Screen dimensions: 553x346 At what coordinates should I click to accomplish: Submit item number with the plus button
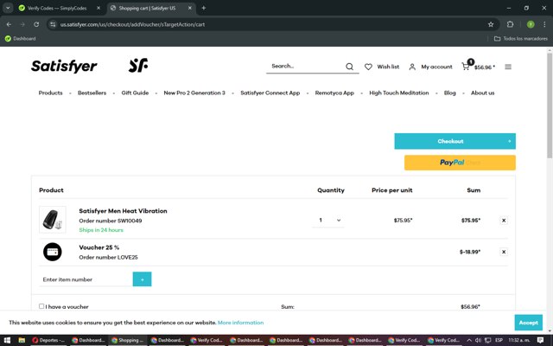click(142, 279)
